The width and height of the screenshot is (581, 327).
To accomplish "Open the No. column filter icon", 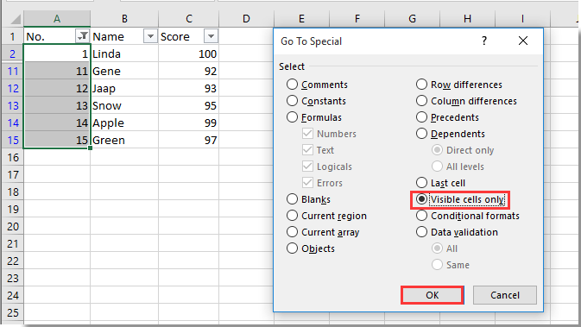I will (x=82, y=36).
